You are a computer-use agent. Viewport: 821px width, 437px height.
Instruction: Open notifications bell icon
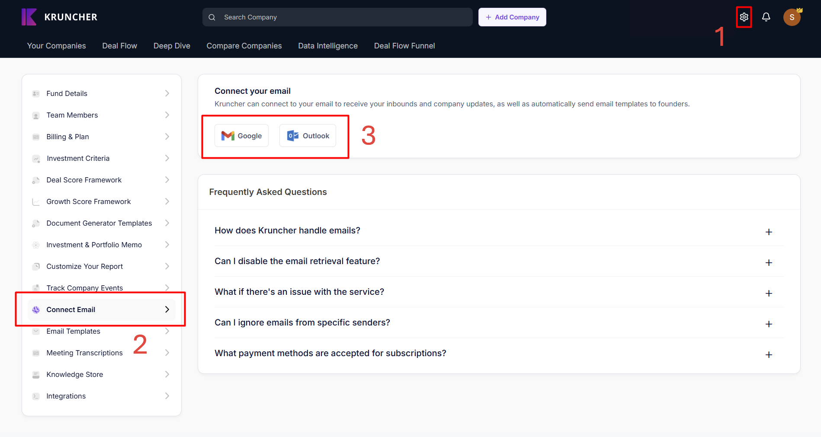point(766,17)
